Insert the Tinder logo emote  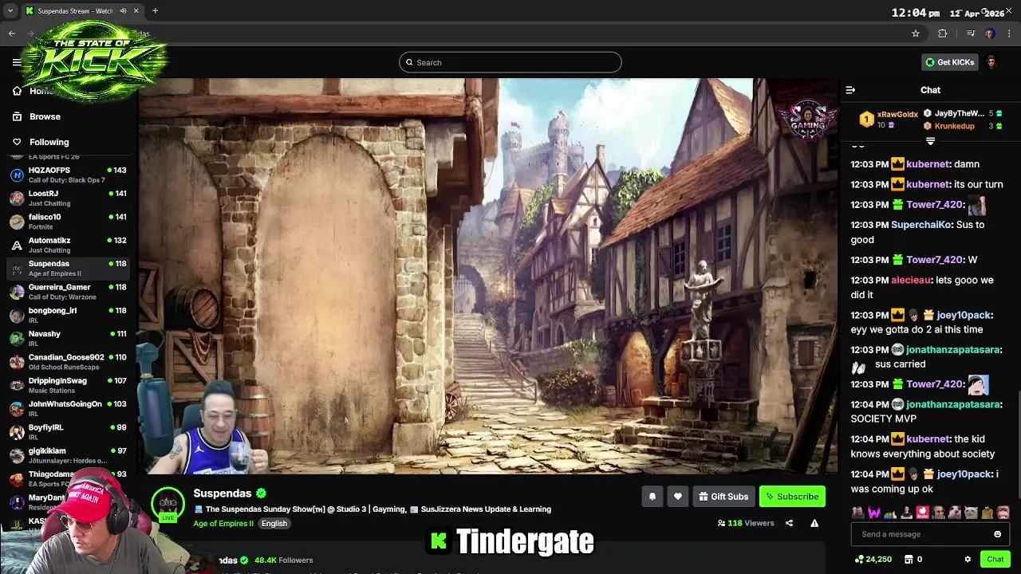(x=922, y=512)
